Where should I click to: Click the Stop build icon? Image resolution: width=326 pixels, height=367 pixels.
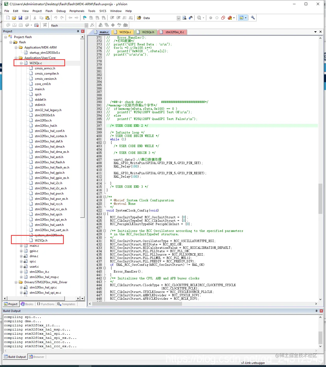36,25
